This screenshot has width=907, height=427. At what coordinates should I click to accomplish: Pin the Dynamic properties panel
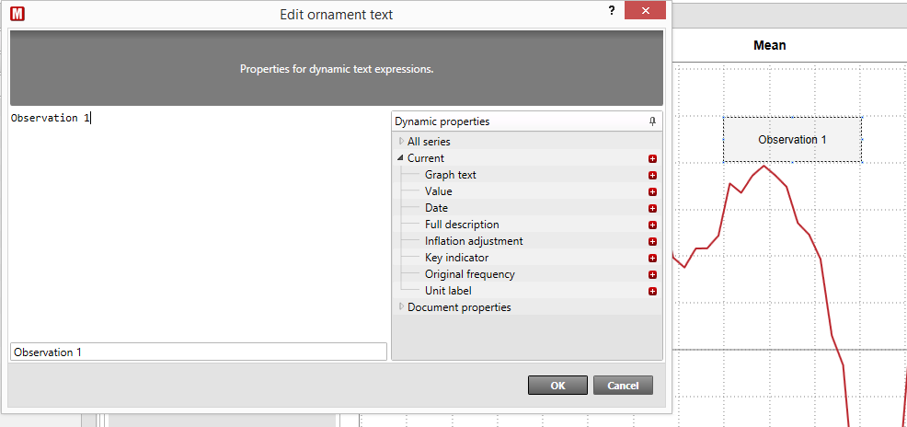pyautogui.click(x=652, y=121)
